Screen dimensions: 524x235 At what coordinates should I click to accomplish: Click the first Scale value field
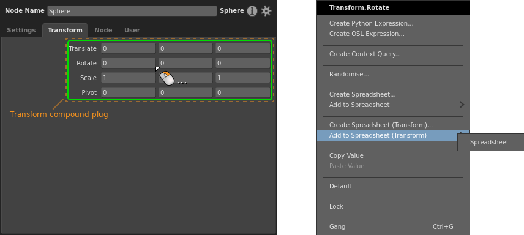(x=129, y=78)
